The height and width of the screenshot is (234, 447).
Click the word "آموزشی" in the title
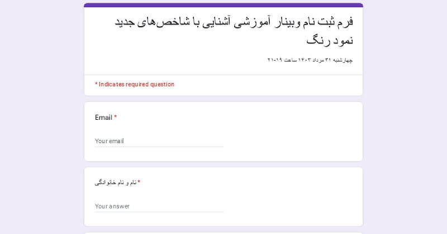tap(246, 22)
